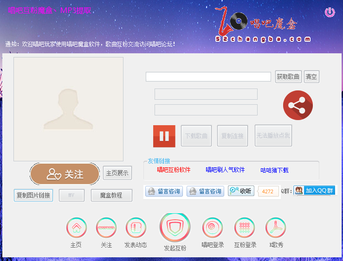Image resolution: width=343 pixels, height=261 pixels.
Task: Click the profile avatar placeholder image
Action: coord(68,109)
